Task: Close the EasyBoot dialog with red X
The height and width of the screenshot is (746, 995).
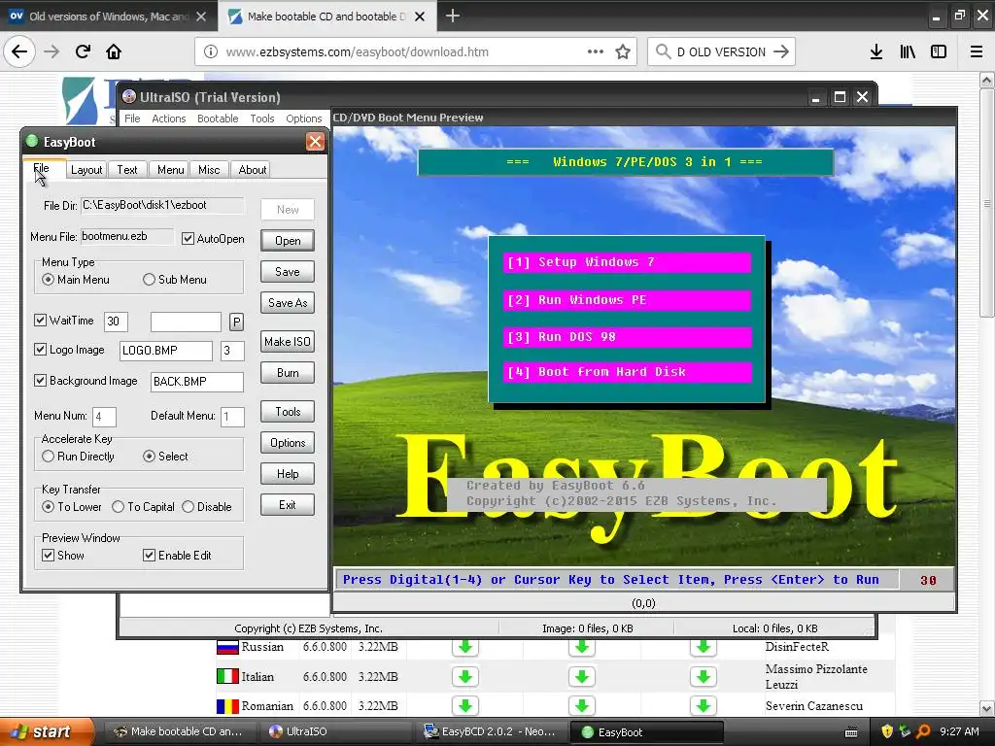Action: (315, 142)
